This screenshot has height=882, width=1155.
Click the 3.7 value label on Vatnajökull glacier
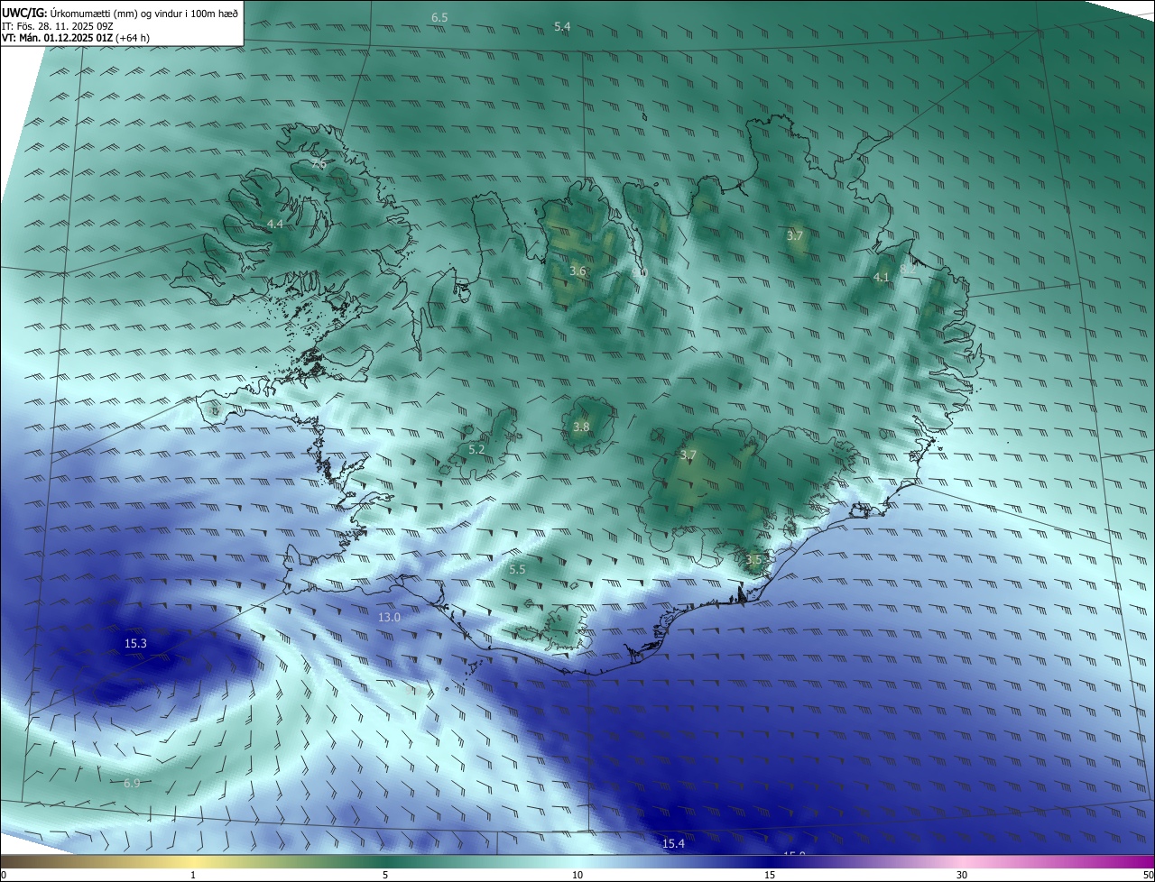(x=688, y=455)
